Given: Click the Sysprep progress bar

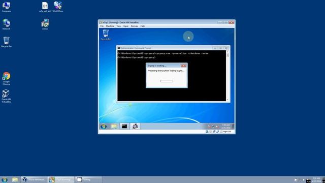Looking at the screenshot, I should [167, 81].
